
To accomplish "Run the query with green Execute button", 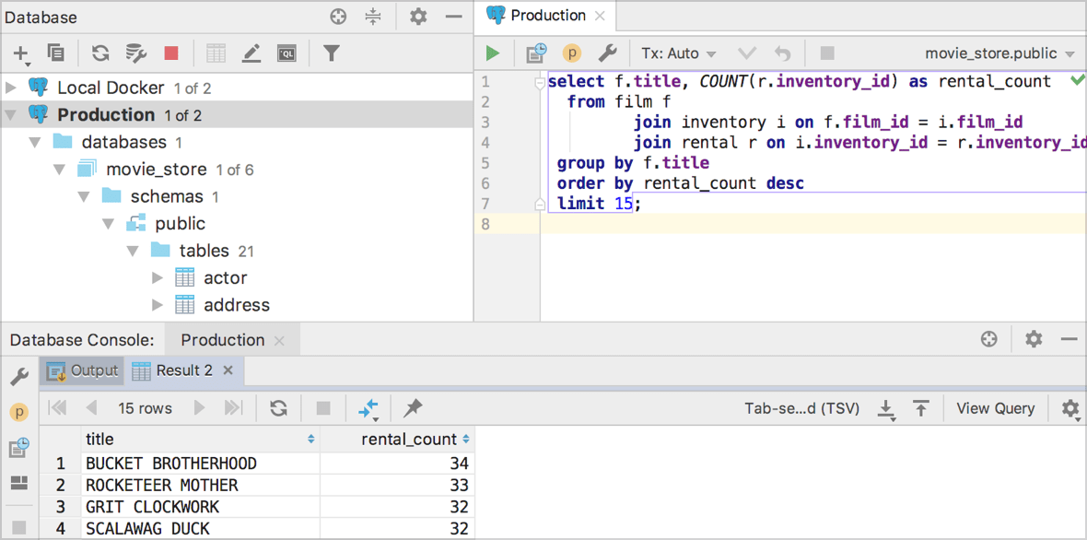I will (493, 53).
